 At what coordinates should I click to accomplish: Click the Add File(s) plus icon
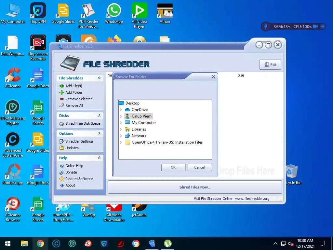click(x=62, y=86)
